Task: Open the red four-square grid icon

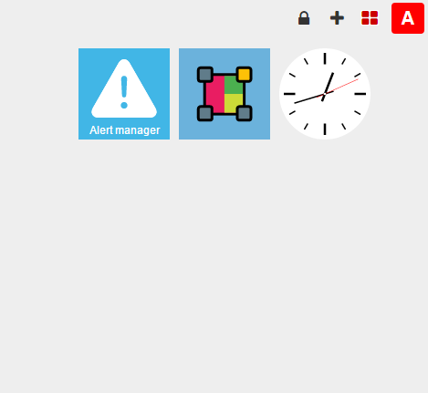Action: coord(370,18)
